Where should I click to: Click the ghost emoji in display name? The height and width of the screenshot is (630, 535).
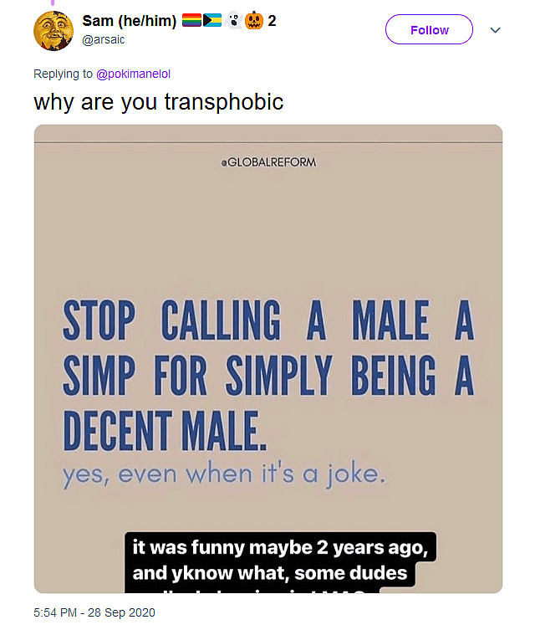point(233,20)
